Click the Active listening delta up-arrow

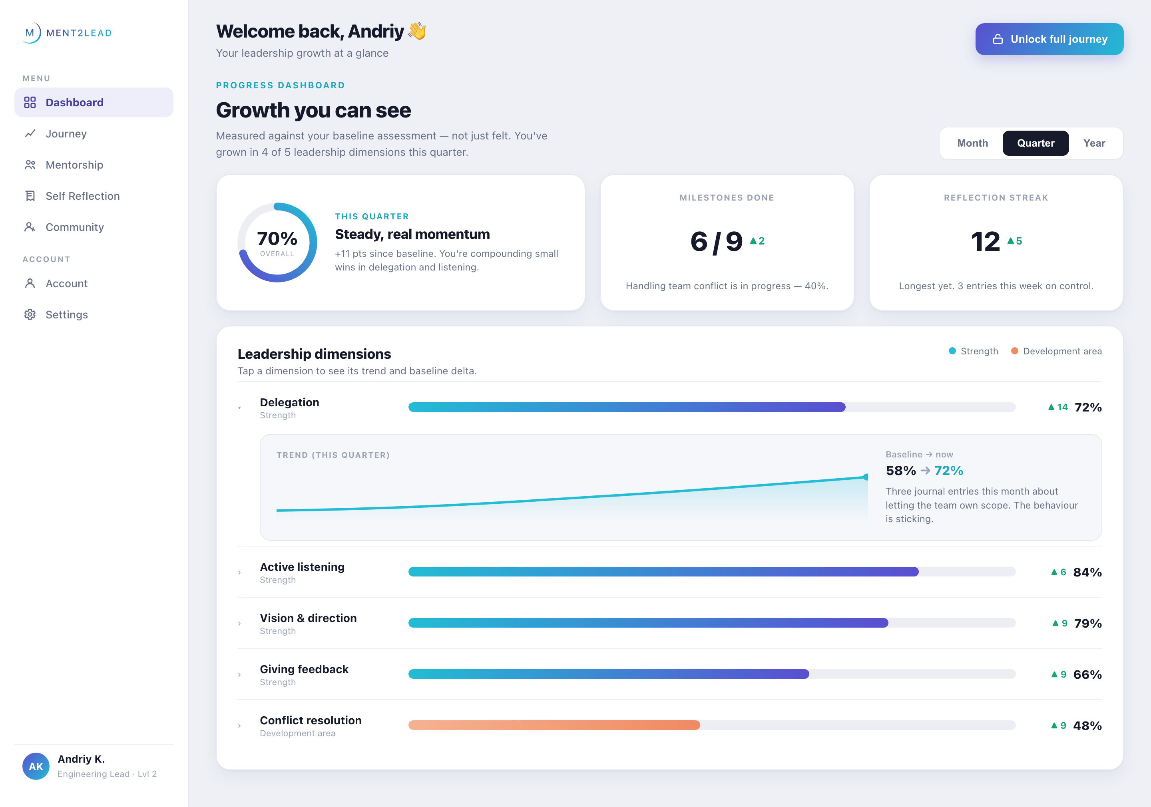(1054, 572)
